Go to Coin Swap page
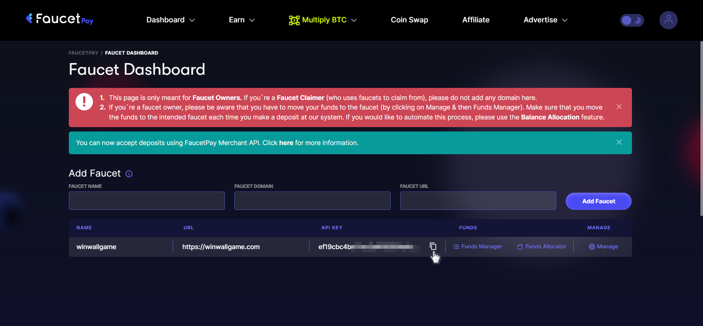The image size is (703, 326). pyautogui.click(x=409, y=20)
